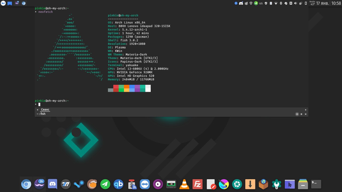Launch Steam from the dock
Viewport: 342px width, 192px height.
pos(79,184)
